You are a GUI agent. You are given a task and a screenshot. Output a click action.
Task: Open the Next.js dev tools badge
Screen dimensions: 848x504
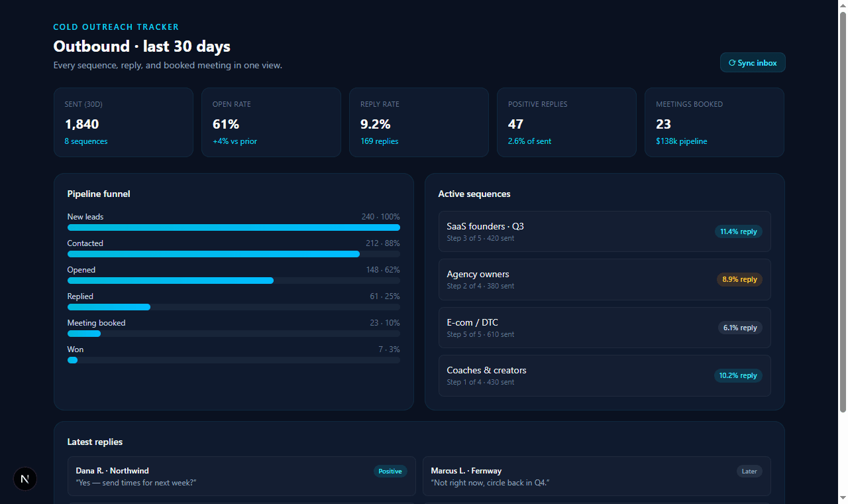(x=25, y=479)
